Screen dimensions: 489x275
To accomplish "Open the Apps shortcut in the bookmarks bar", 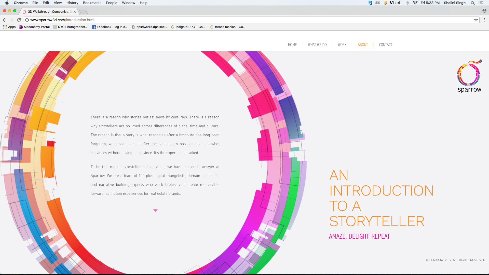I will tap(9, 27).
